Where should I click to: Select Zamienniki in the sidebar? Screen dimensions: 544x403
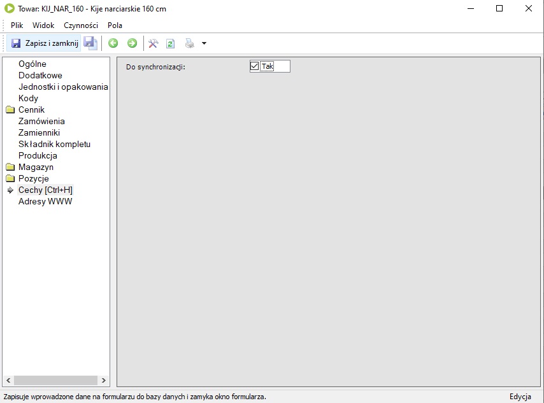[39, 132]
